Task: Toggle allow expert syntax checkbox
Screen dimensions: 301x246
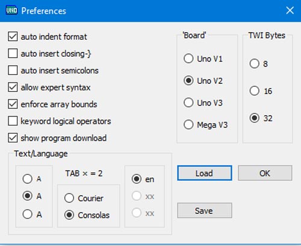Action: [x=13, y=87]
